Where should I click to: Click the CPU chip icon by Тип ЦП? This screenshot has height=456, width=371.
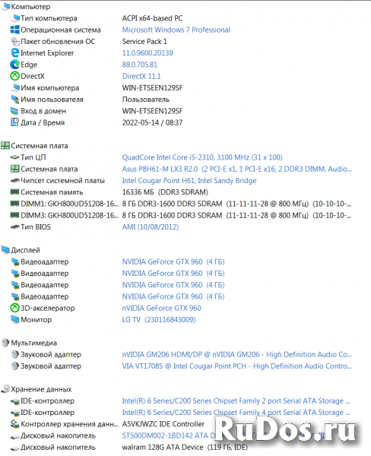tap(15, 157)
